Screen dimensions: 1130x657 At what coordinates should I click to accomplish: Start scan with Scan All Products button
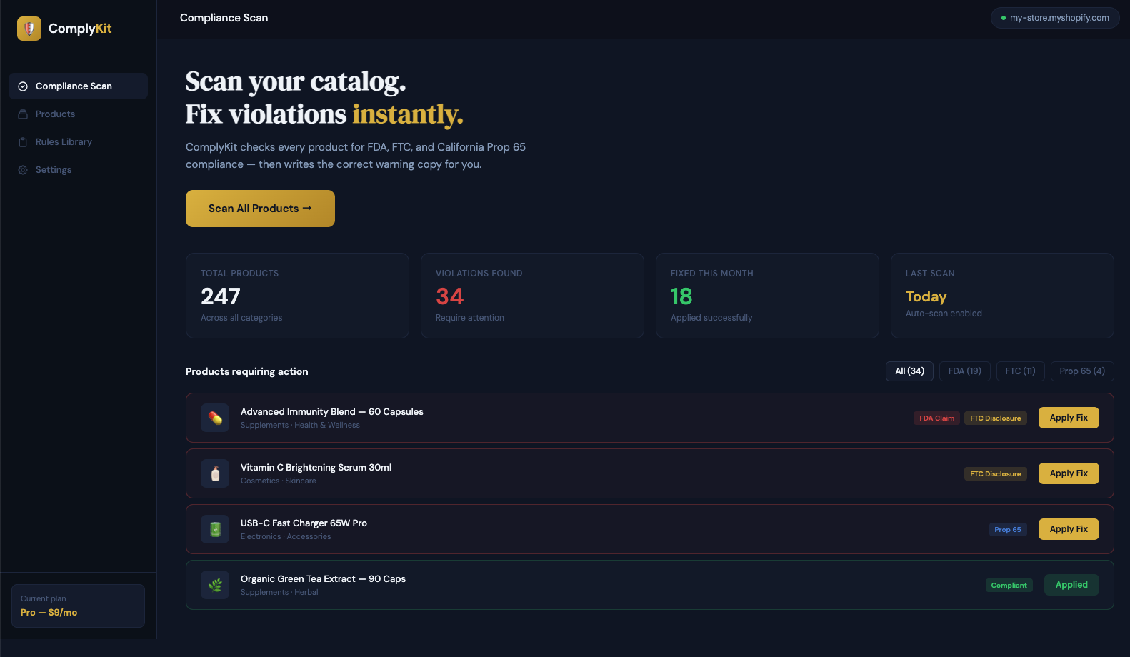click(260, 209)
